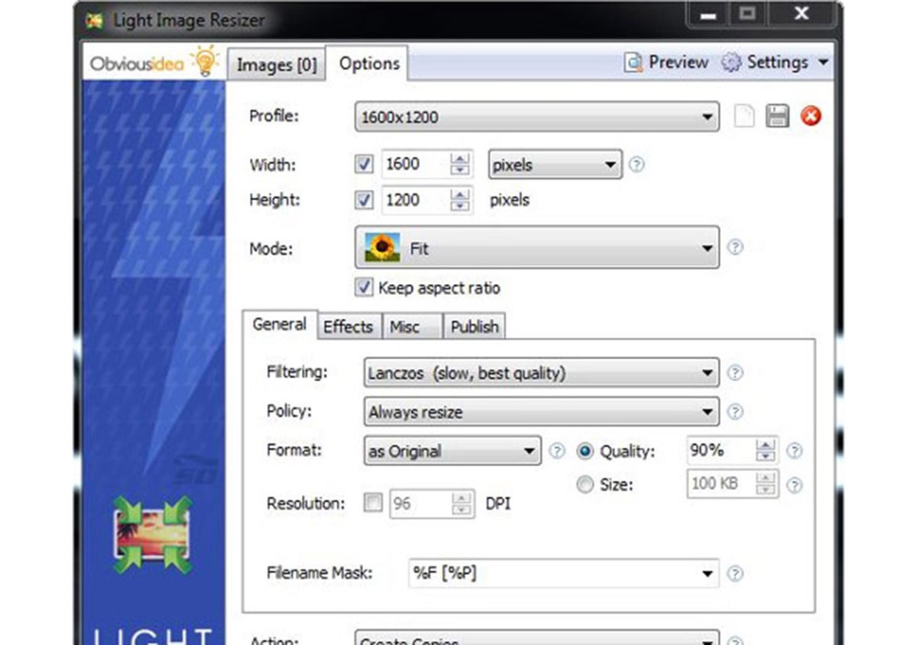Viewport: 917px width, 645px height.
Task: Enable the Resolution DPI checkbox
Action: (x=373, y=503)
